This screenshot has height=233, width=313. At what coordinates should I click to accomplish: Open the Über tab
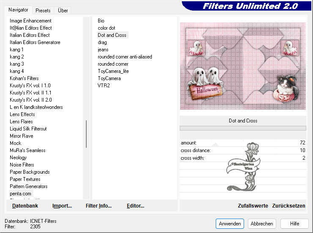[x=63, y=11]
